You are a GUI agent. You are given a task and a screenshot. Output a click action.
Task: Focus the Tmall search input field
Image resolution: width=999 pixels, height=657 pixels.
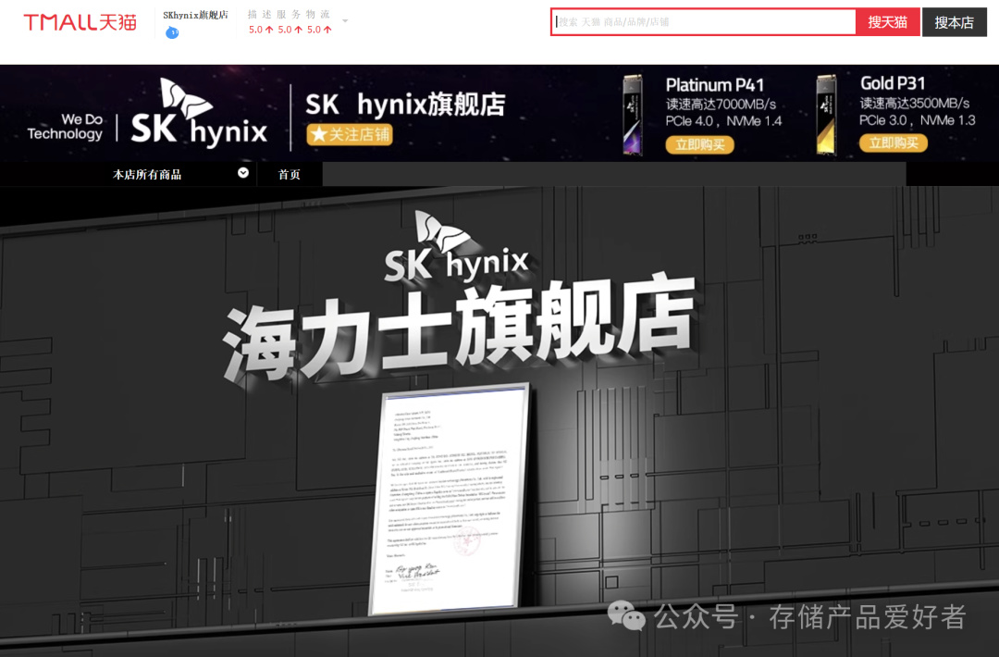[x=703, y=21]
